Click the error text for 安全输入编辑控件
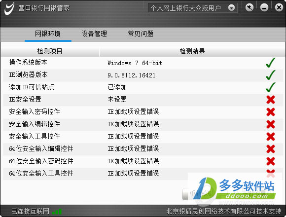The height and width of the screenshot is (217, 286). (133, 124)
